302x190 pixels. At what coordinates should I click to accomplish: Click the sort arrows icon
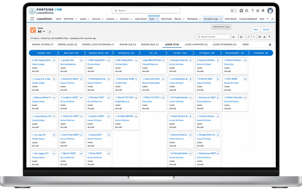click(254, 37)
